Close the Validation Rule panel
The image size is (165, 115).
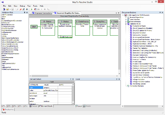27,13
